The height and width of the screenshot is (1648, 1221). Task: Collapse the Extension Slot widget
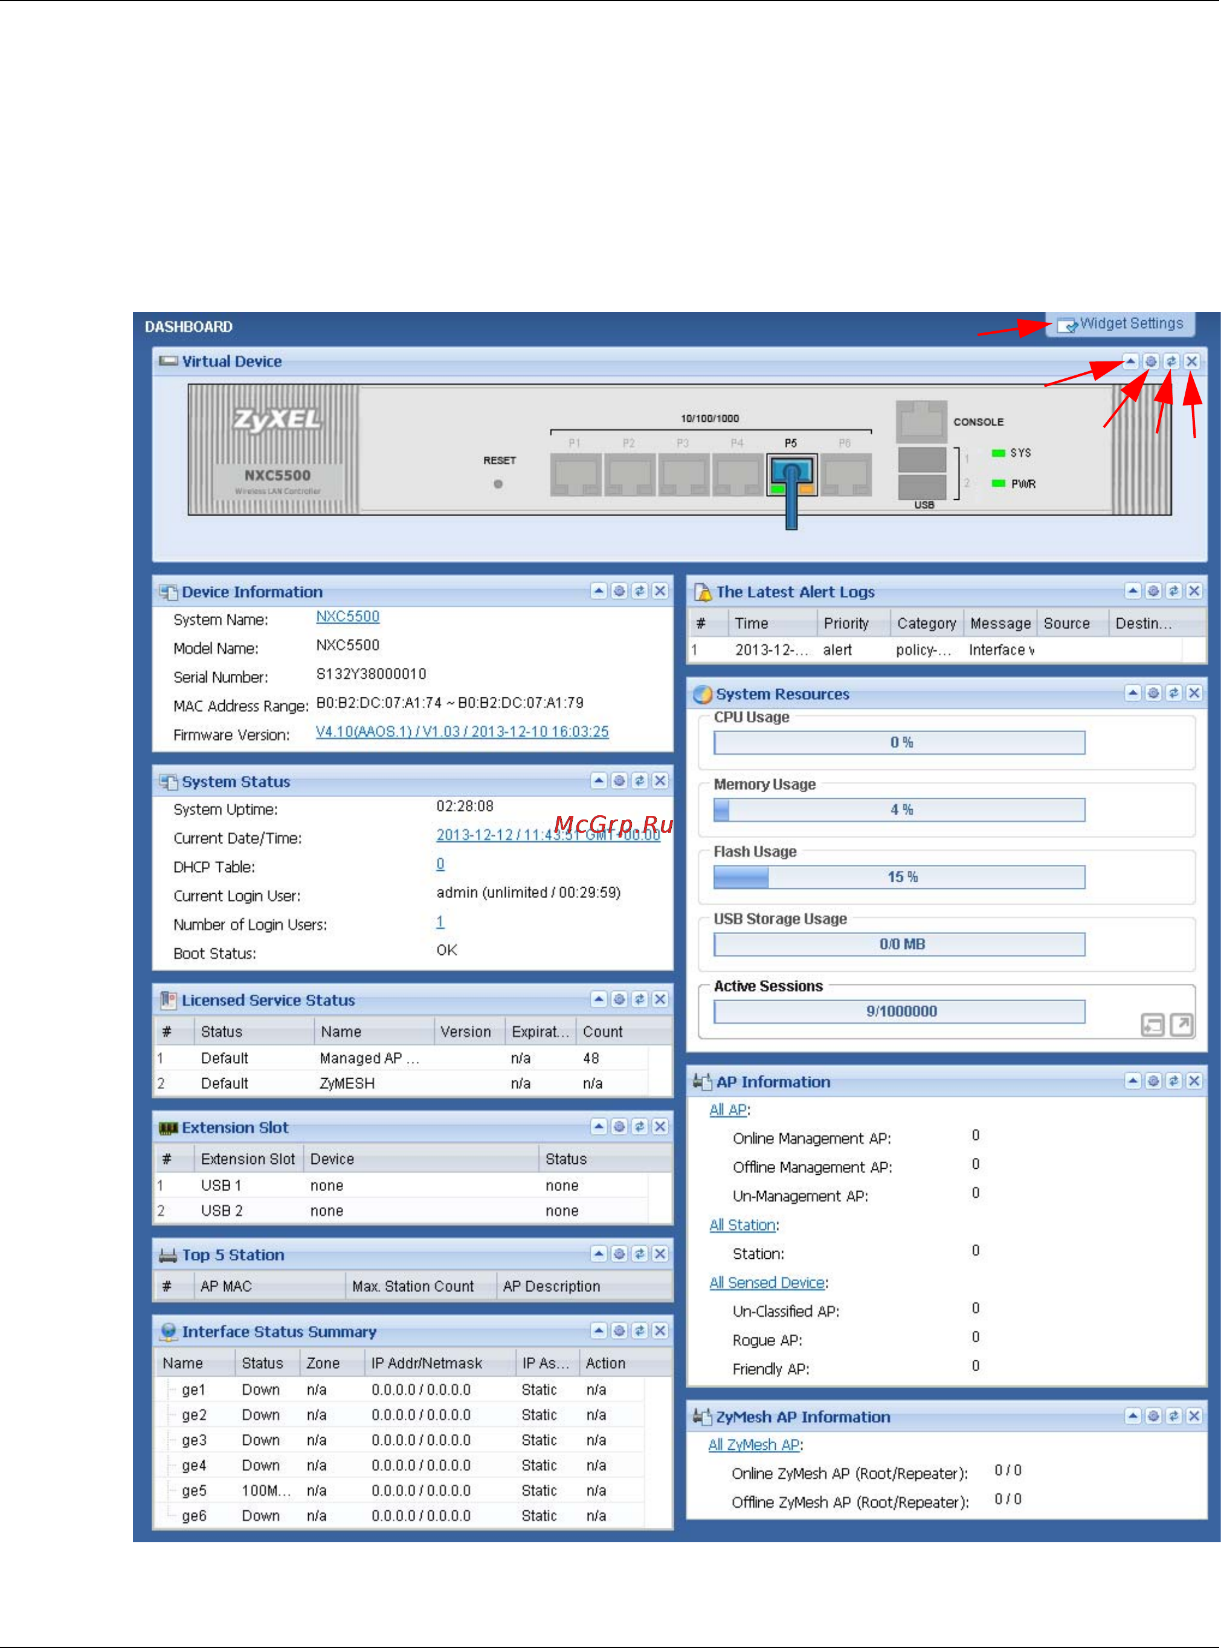point(599,1126)
